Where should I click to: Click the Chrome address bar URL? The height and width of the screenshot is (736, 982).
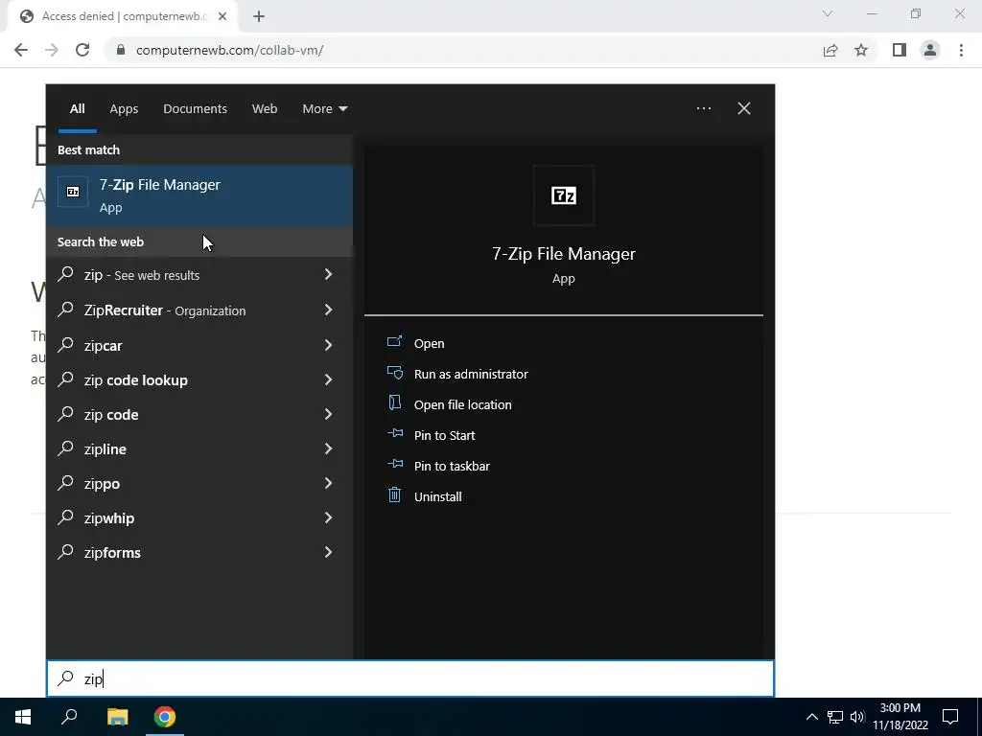229,50
